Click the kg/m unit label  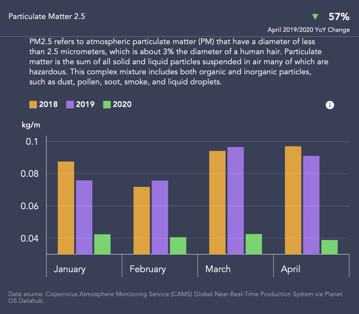point(31,125)
